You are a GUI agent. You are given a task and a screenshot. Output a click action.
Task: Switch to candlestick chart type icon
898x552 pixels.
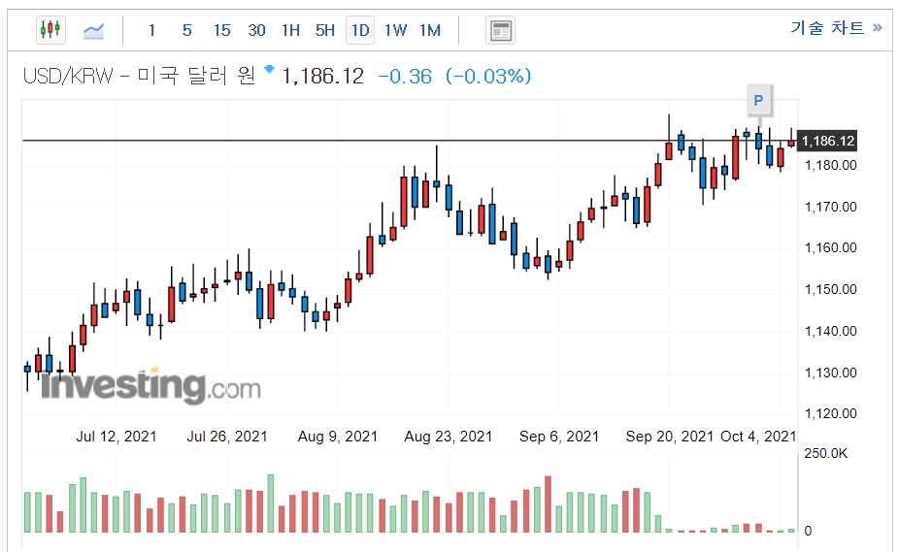click(50, 30)
